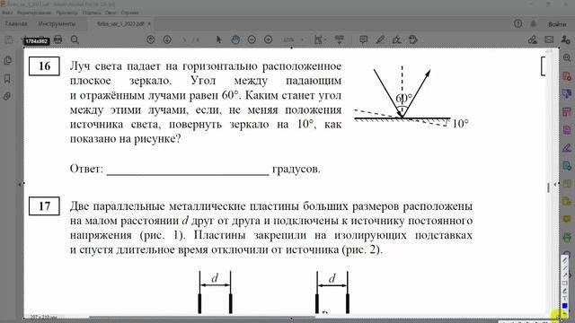Zoom in with the plus button
575x323 pixels.
point(268,39)
